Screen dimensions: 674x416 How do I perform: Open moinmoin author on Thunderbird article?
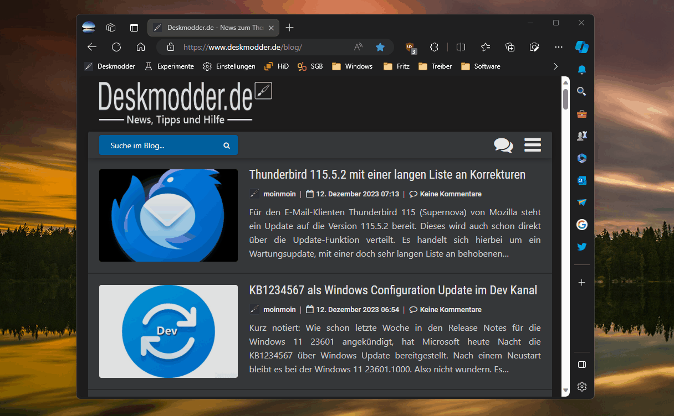tap(279, 194)
